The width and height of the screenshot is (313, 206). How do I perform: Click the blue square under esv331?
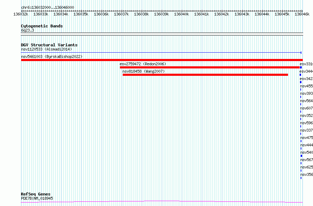301,67
